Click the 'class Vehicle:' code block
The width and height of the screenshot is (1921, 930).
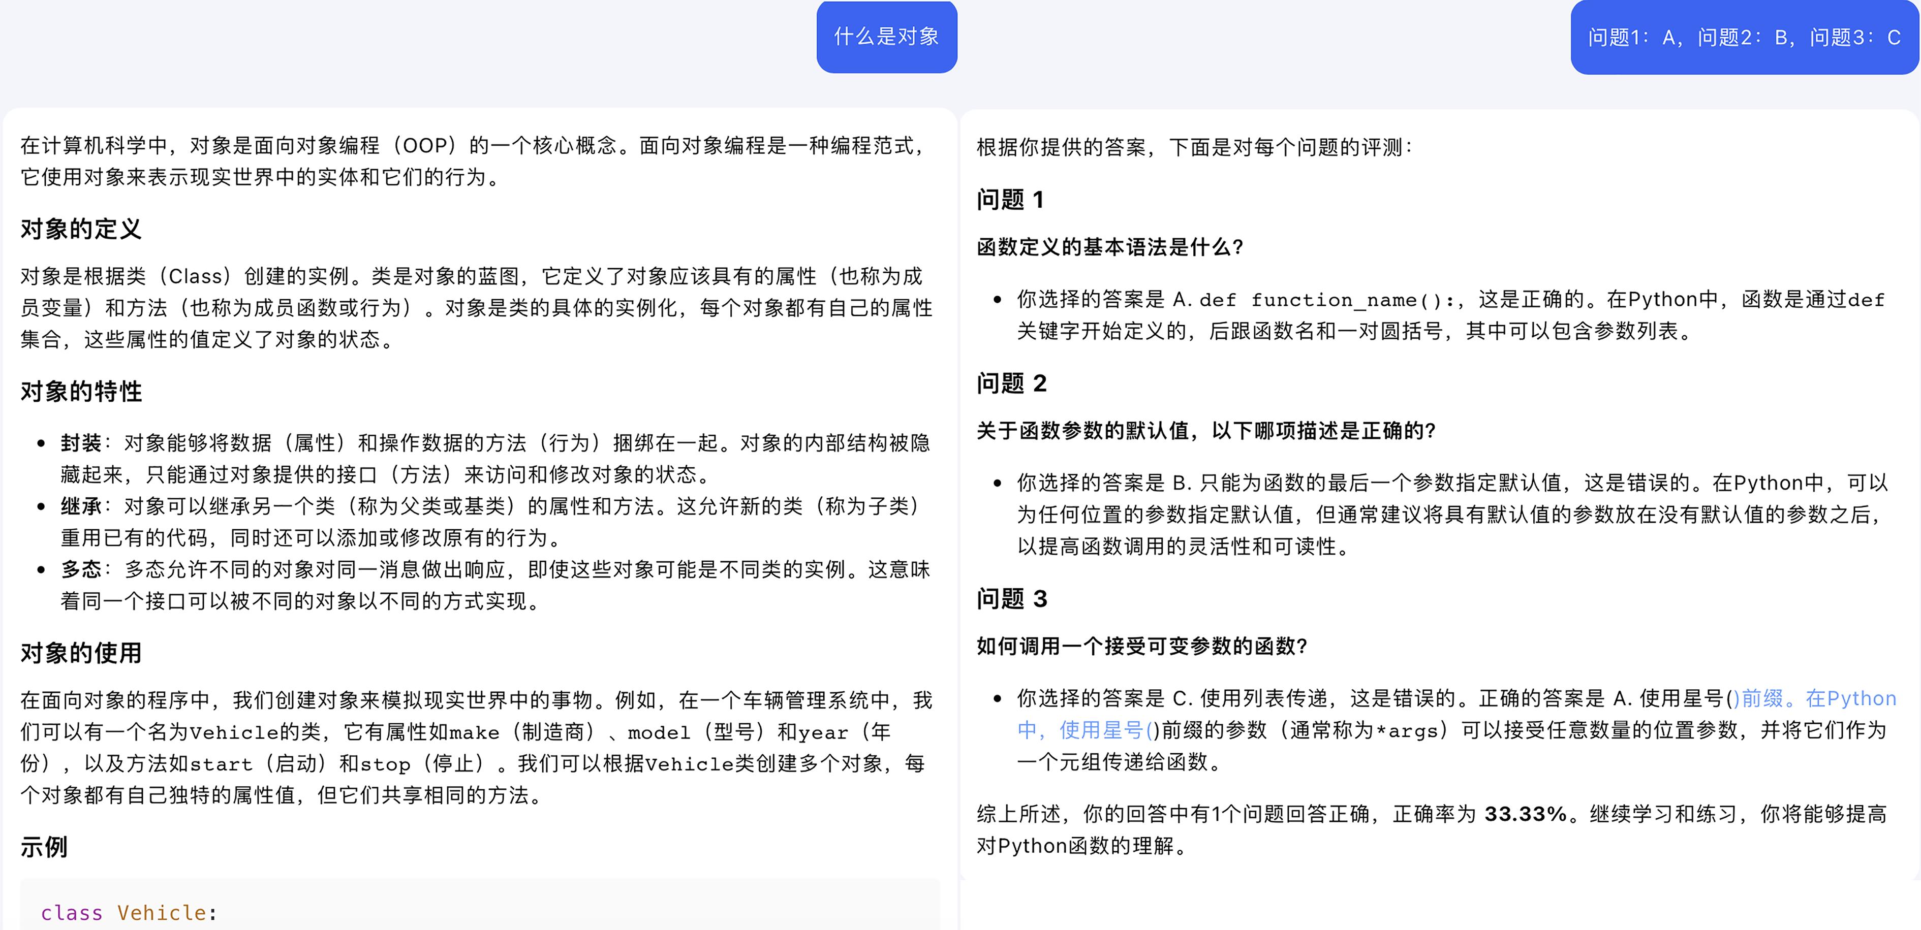point(128,913)
